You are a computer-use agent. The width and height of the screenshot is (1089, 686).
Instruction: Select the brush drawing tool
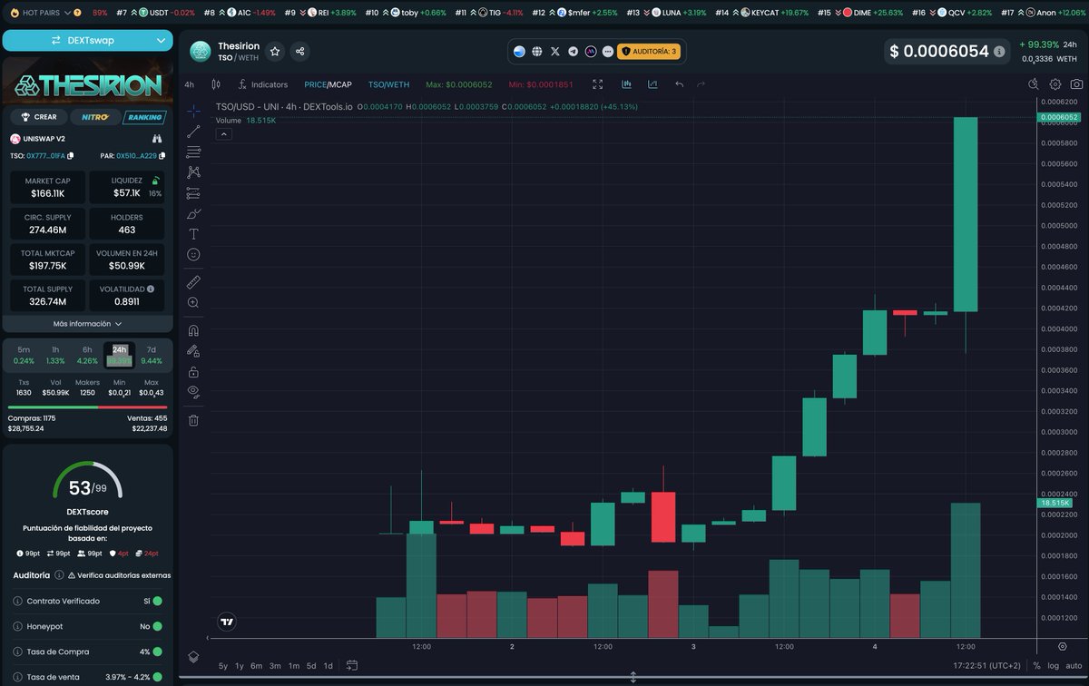click(x=193, y=214)
